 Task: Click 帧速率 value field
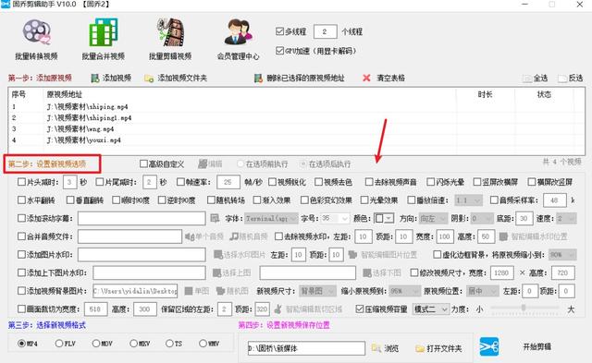point(228,182)
